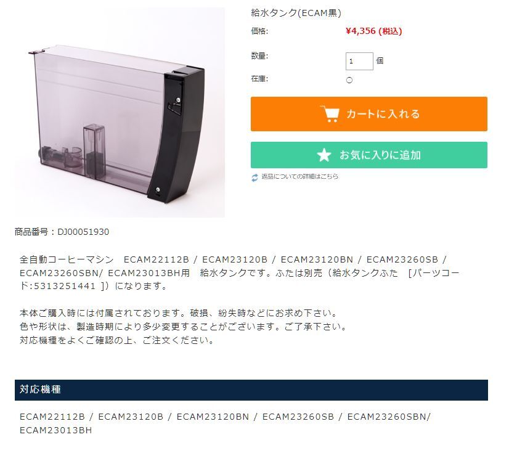
Task: Click the red ¥4,356 price
Action: (x=374, y=31)
